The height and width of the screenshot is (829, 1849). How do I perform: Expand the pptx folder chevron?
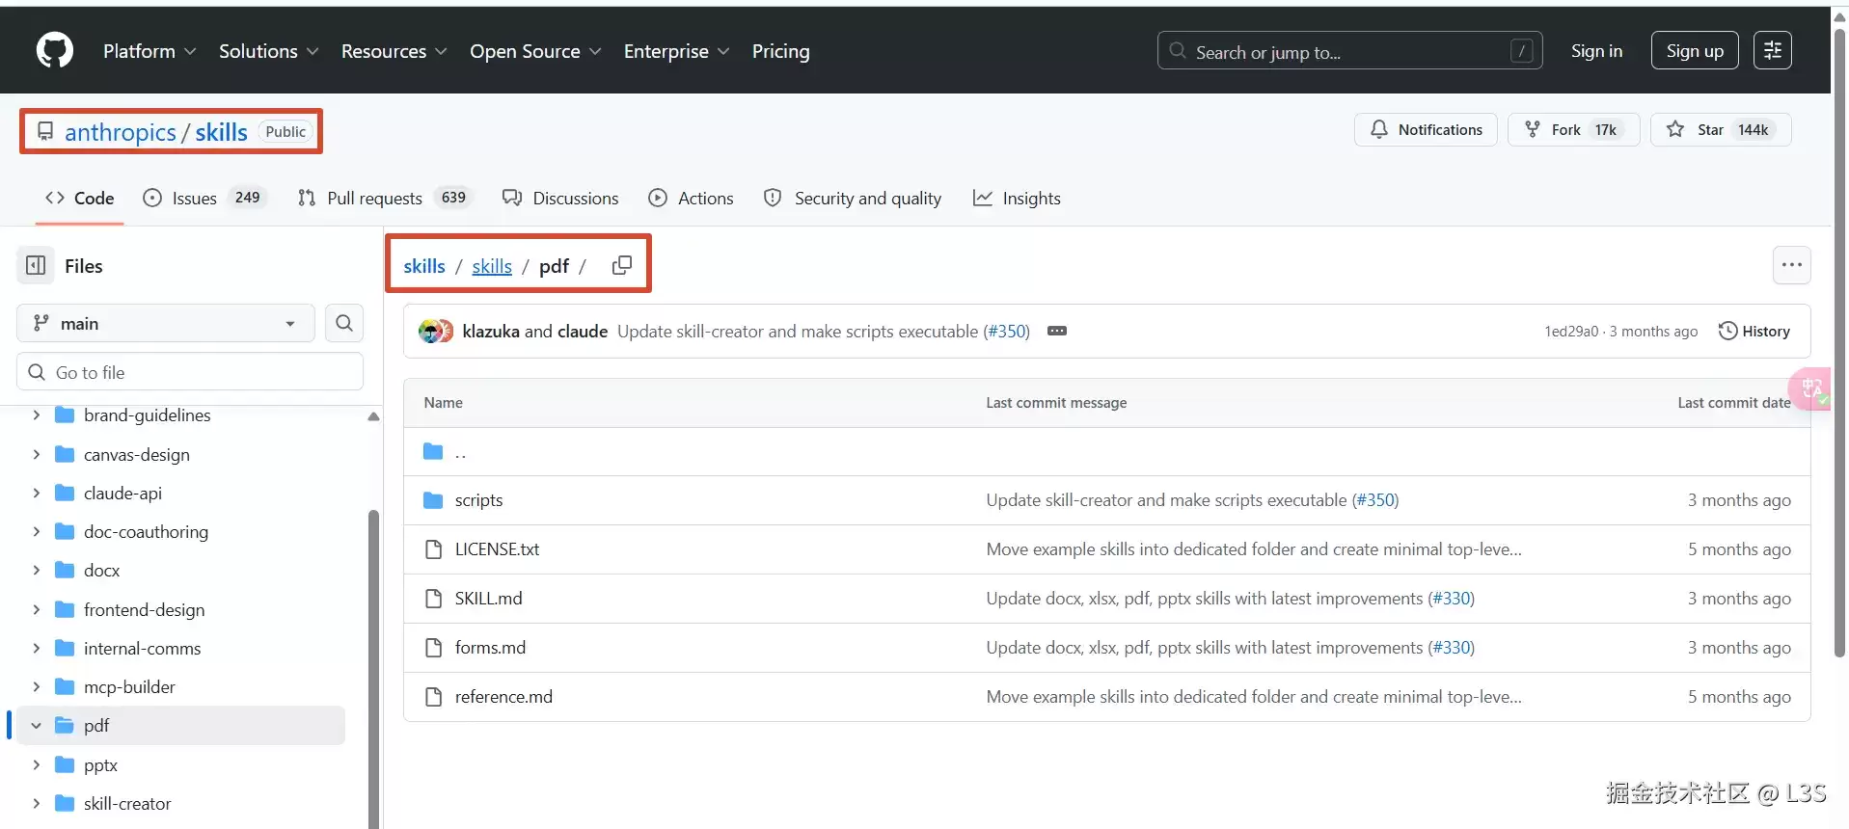(36, 764)
